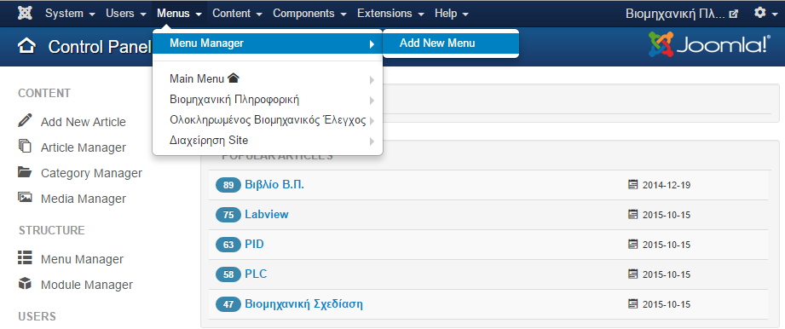Select Ολοκληρωμένος Βιομηχανικός Έλεγχος menu entry
The height and width of the screenshot is (329, 785).
pos(268,120)
